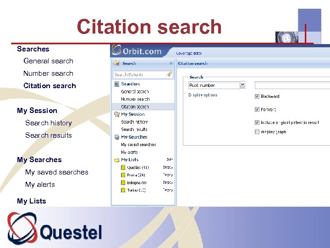Image resolution: width=330 pixels, height=248 pixels.
Task: Click the My Searches heading in Orbit sidebar
Action: point(134,137)
